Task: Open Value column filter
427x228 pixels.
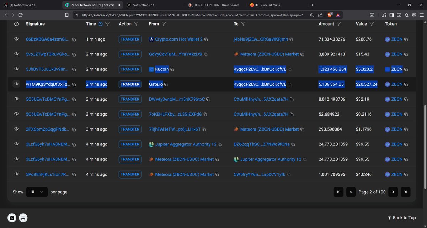Action: [371, 24]
